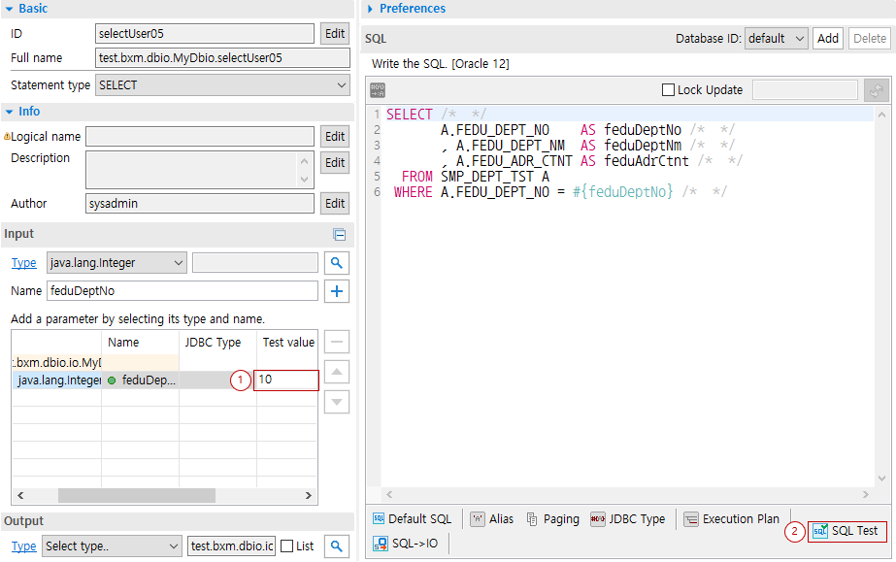Click Edit next to Author

point(335,203)
